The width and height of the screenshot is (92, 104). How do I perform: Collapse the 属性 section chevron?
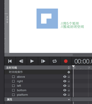click(69, 99)
